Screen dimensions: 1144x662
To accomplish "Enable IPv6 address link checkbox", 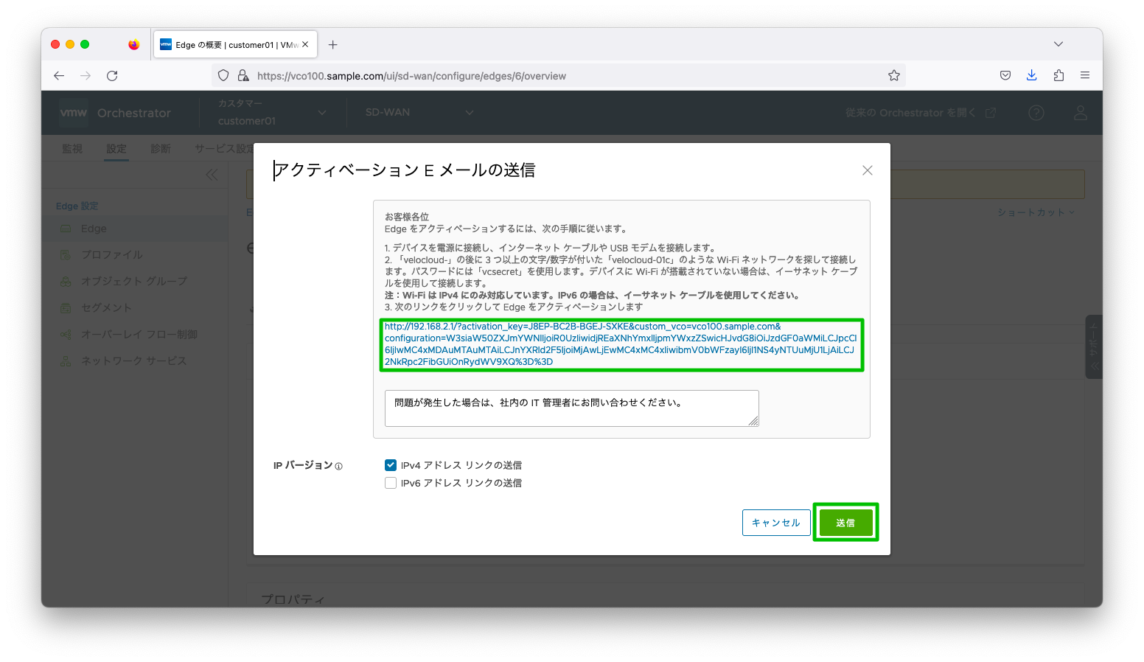I will click(391, 483).
